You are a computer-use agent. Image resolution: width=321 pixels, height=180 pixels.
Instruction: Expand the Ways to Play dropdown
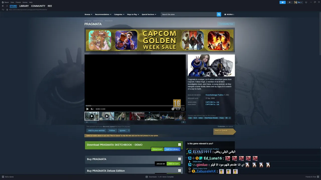tap(133, 14)
